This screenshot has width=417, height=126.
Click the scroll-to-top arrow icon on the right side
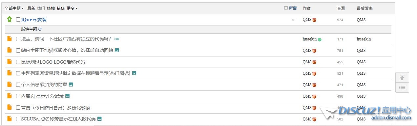(402, 78)
